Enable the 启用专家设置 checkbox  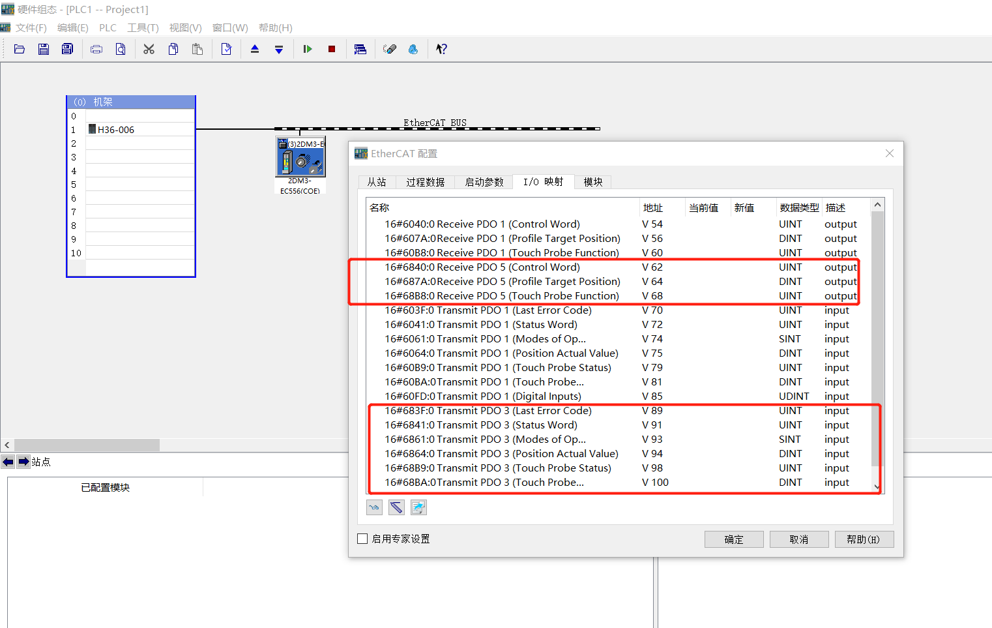point(362,539)
